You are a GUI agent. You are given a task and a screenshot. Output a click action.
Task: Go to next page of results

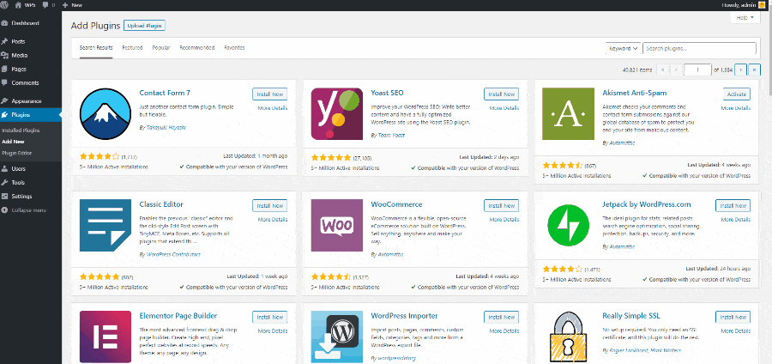click(740, 70)
